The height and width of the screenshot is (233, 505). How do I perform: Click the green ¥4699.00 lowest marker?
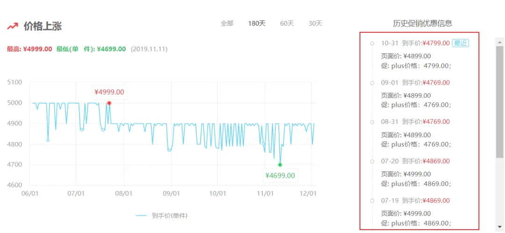tap(280, 165)
